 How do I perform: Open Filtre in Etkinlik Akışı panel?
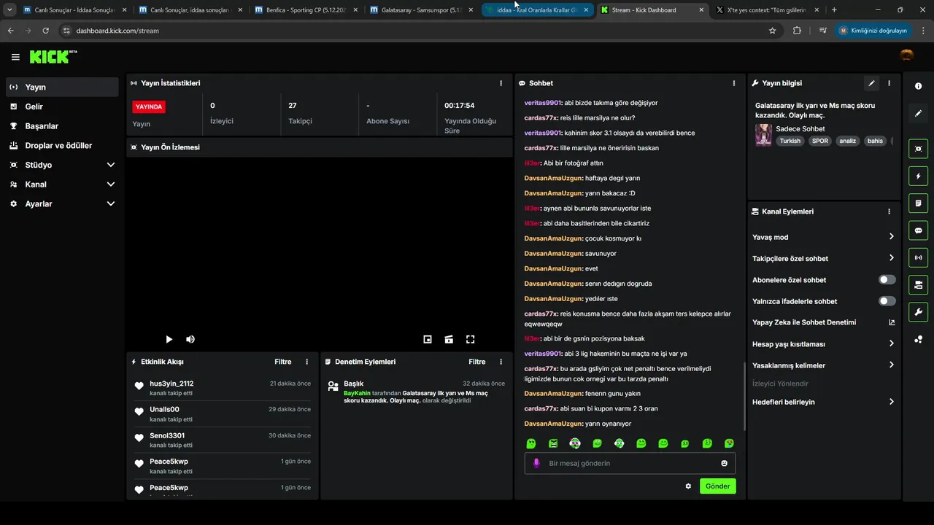(x=282, y=362)
